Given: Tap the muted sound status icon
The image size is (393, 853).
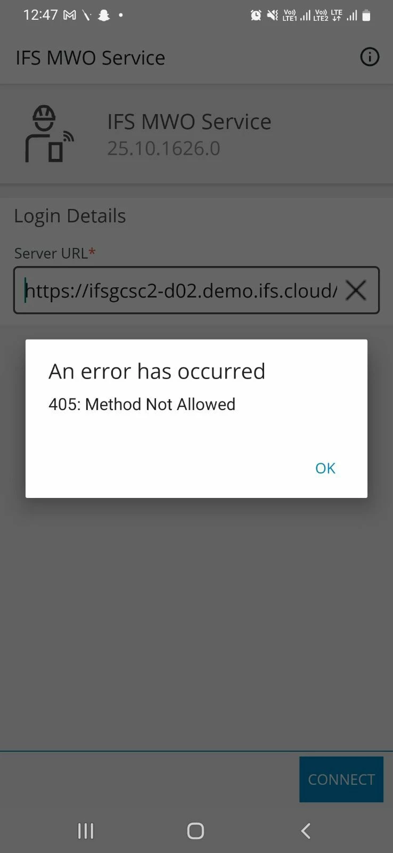Looking at the screenshot, I should pyautogui.click(x=272, y=15).
